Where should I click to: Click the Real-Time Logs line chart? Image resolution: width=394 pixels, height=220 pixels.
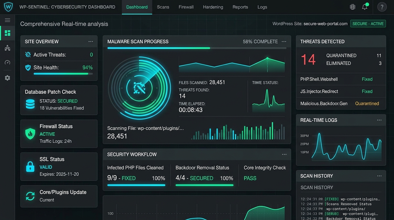click(346, 146)
